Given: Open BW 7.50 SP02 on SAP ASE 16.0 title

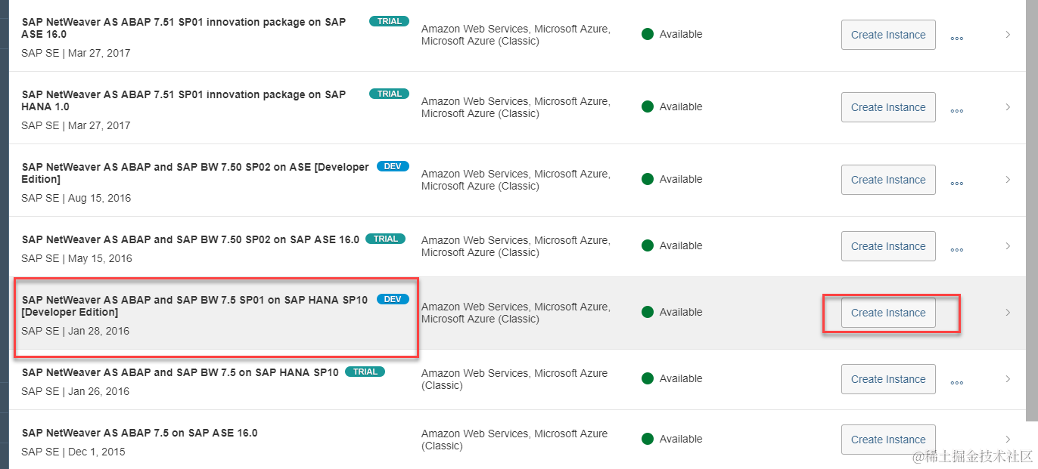Looking at the screenshot, I should point(191,239).
